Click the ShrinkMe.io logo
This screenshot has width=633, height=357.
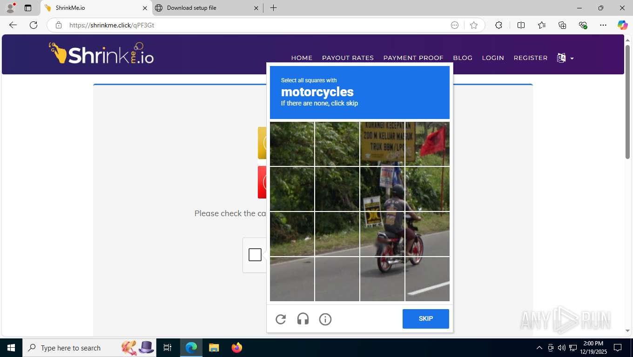point(101,53)
